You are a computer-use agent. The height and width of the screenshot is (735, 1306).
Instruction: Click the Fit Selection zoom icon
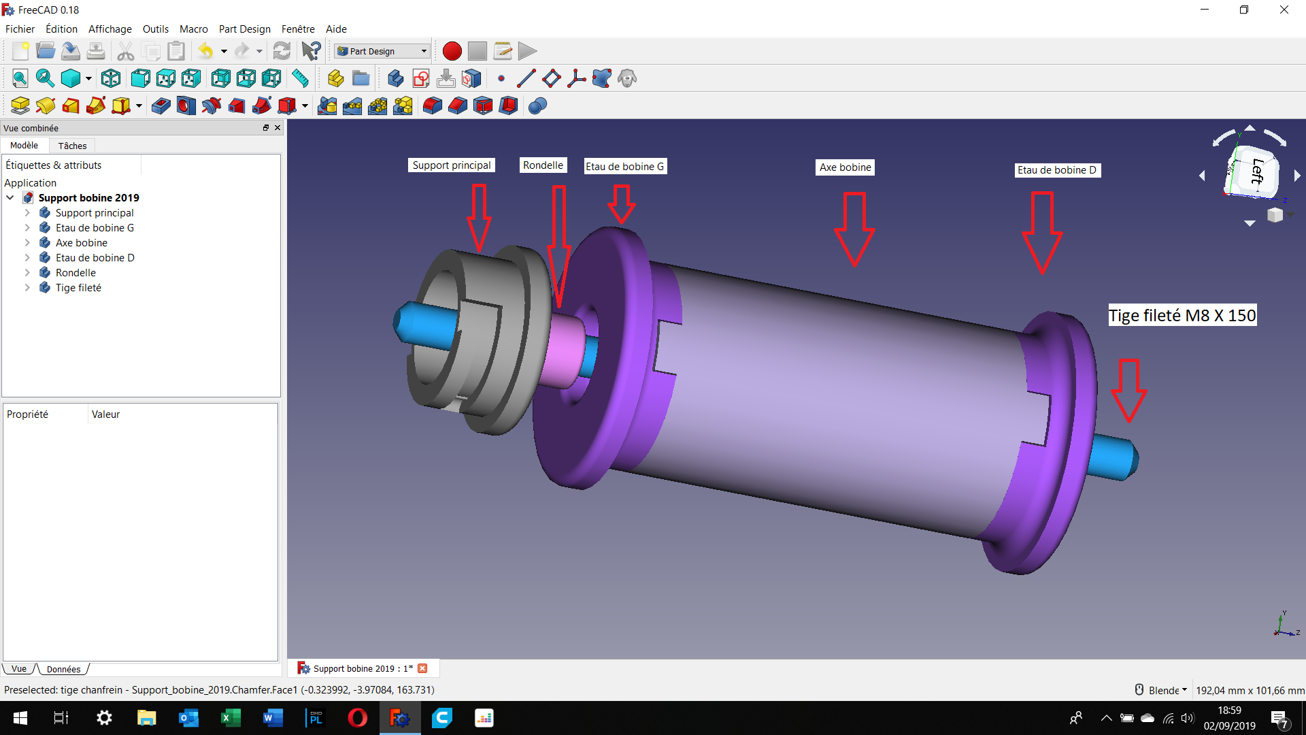tap(46, 78)
